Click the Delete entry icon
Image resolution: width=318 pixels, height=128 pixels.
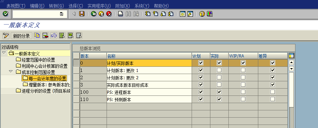(45, 36)
